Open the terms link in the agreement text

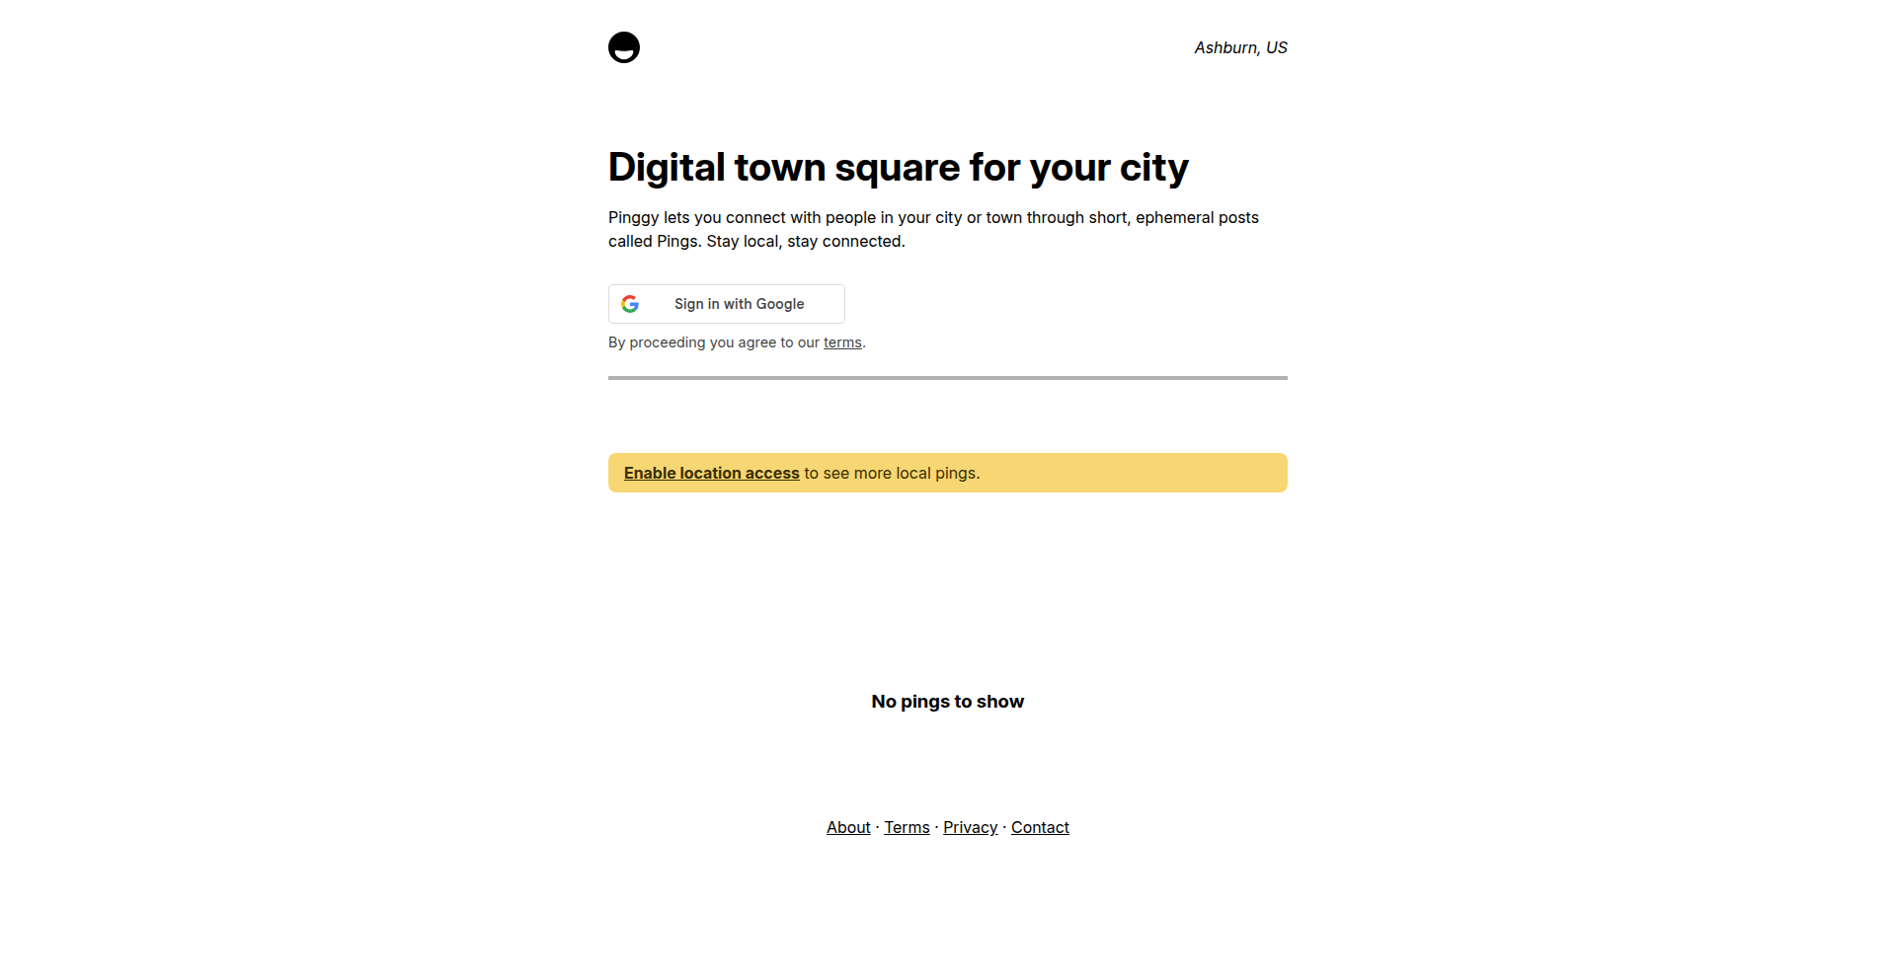841,342
